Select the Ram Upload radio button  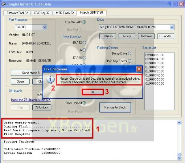(x=84, y=103)
